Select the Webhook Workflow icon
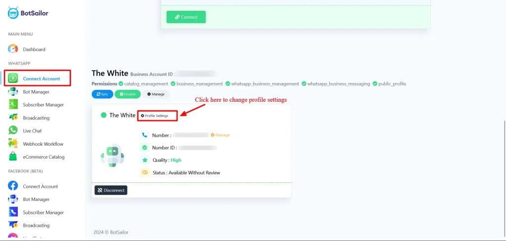This screenshot has height=241, width=506. (13, 144)
